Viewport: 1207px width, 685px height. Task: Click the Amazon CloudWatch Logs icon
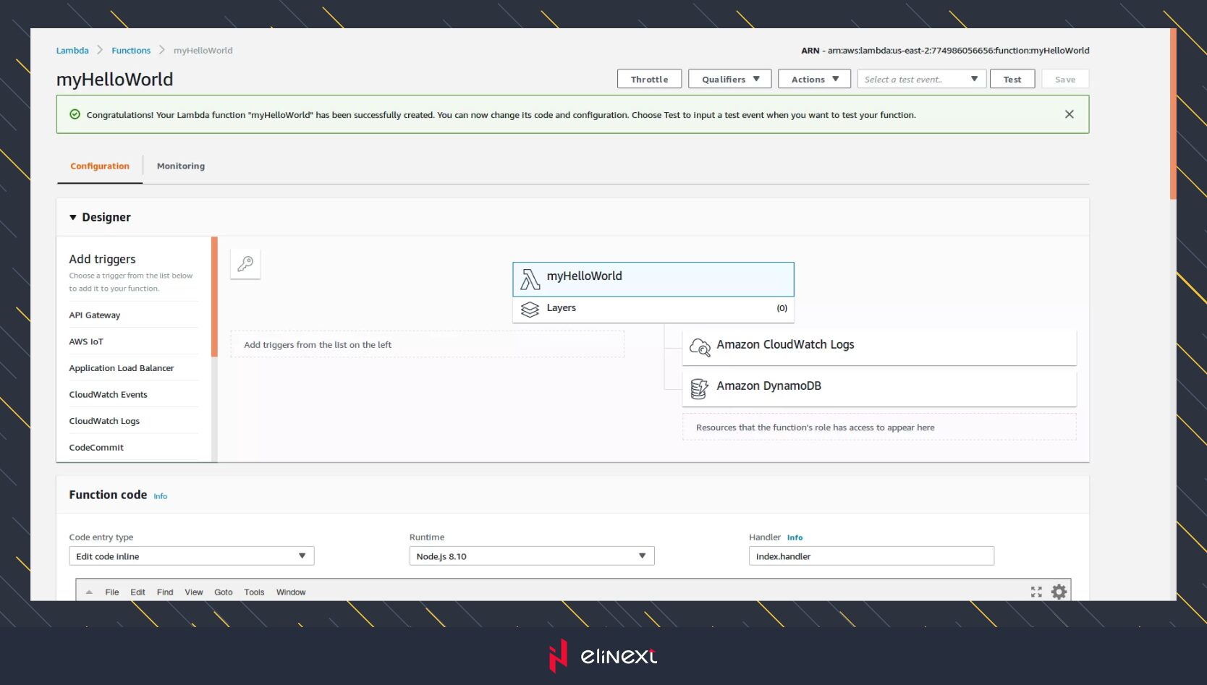[x=700, y=347]
